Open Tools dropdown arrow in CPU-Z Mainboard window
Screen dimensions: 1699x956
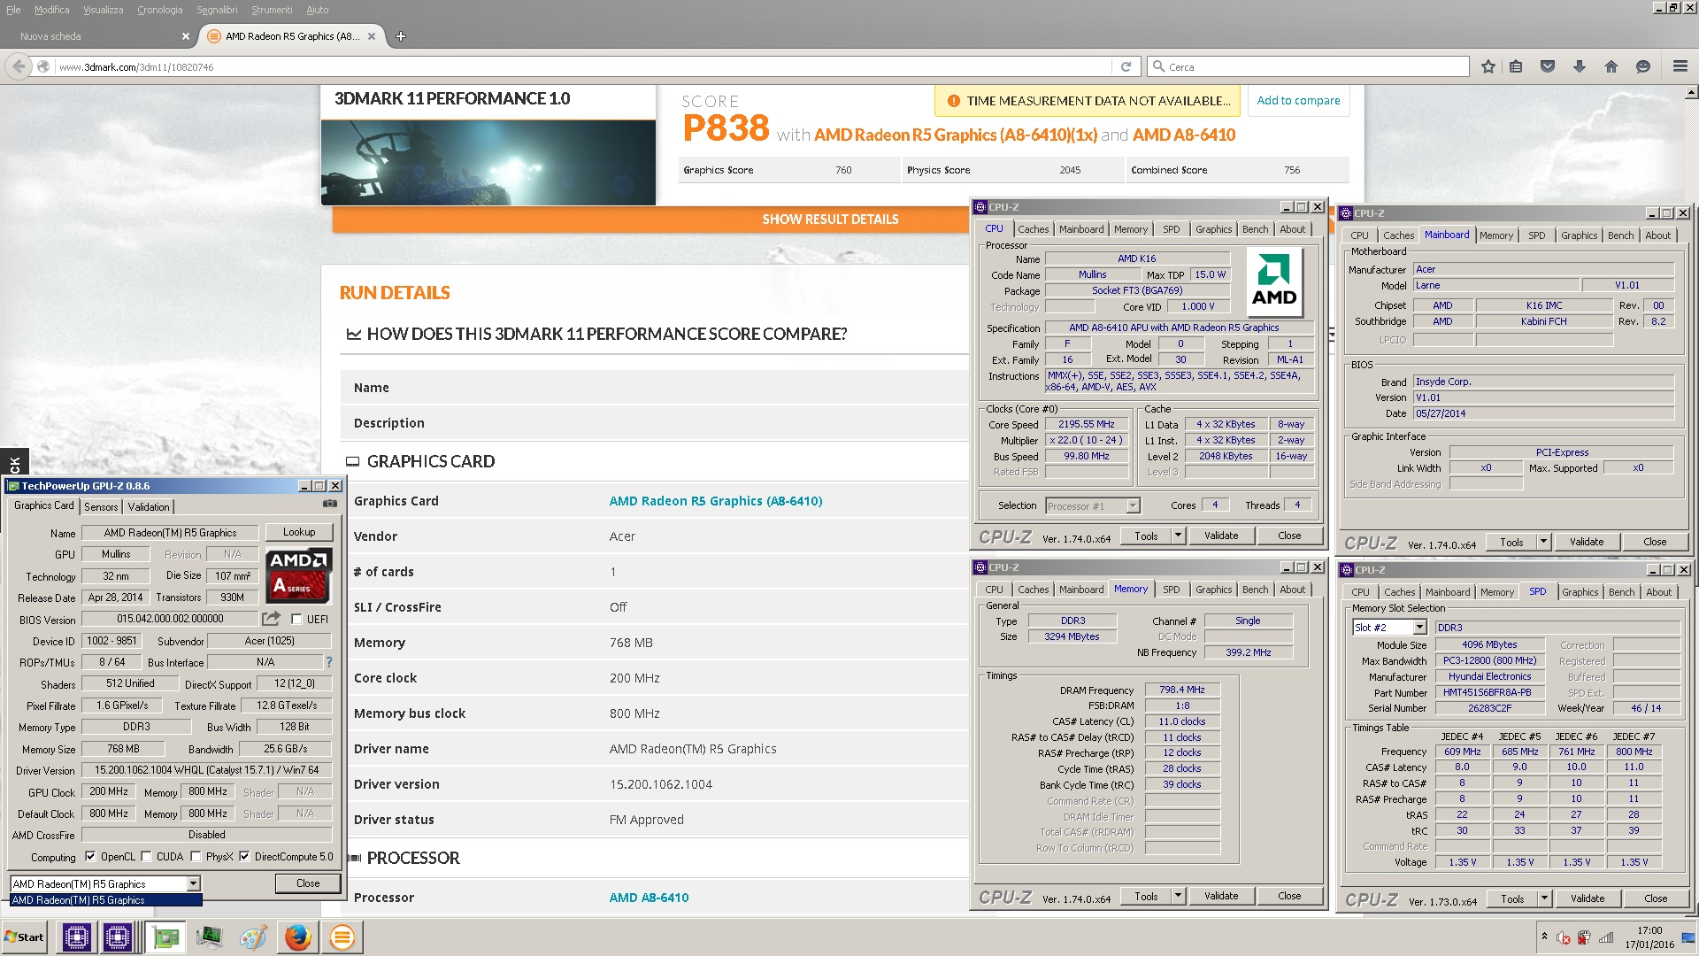(1543, 542)
